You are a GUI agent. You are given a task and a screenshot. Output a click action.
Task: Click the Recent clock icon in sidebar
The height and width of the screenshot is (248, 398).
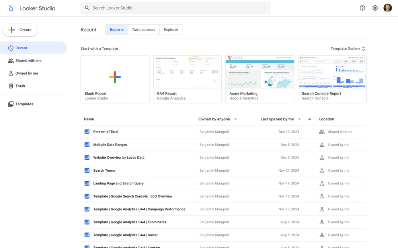pos(11,48)
